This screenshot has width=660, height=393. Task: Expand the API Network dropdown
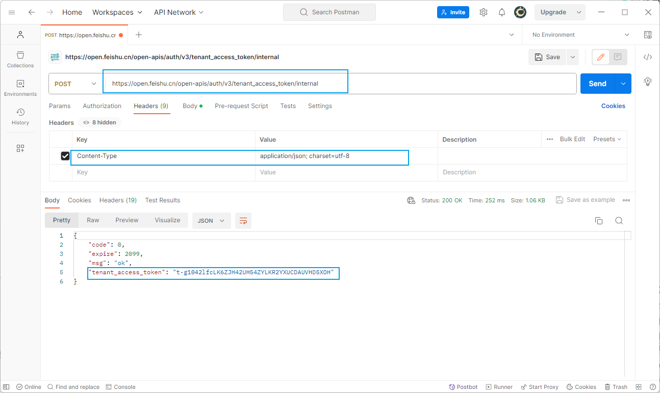[x=179, y=12]
